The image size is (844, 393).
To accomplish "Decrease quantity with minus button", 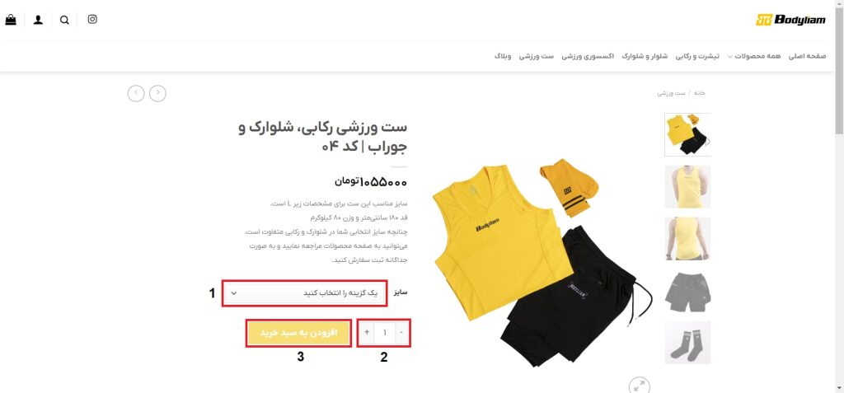I will [401, 333].
